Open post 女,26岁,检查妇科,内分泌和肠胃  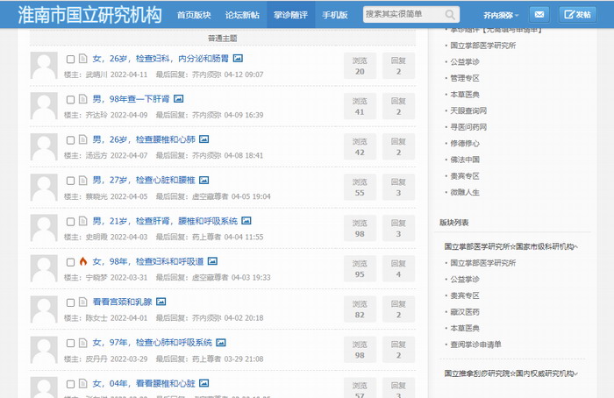(x=161, y=59)
